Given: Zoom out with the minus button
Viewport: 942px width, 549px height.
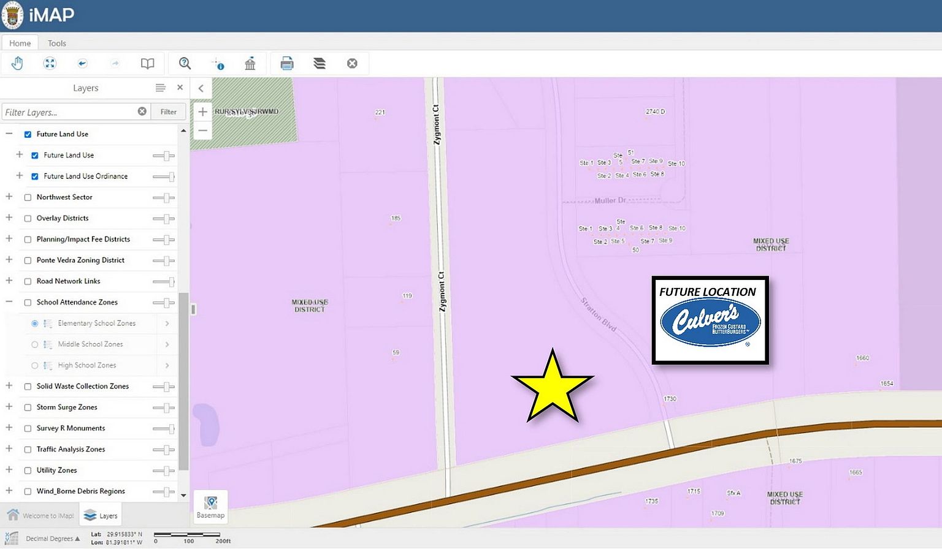Looking at the screenshot, I should click(x=202, y=131).
